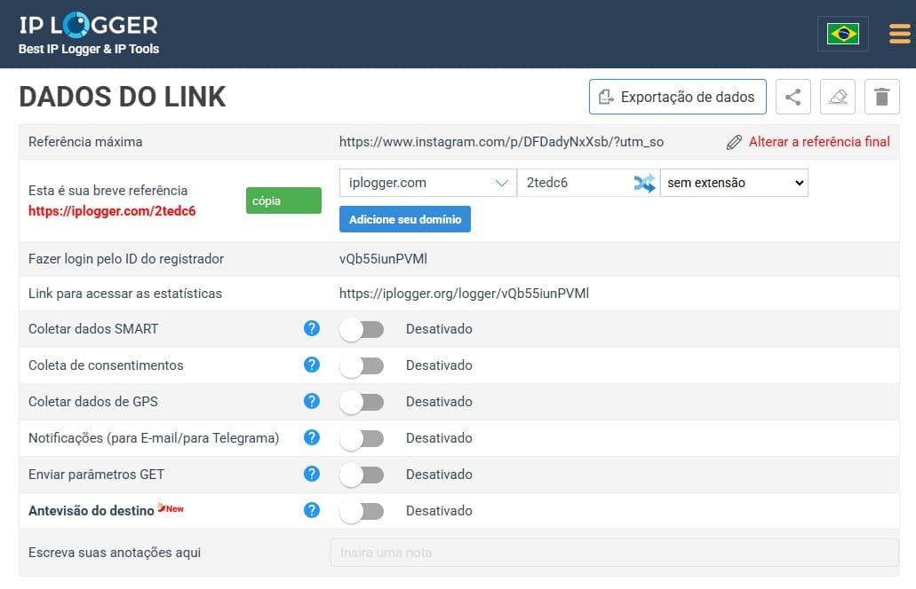916x589 pixels.
Task: Click the IP Logger logo
Action: (x=89, y=25)
